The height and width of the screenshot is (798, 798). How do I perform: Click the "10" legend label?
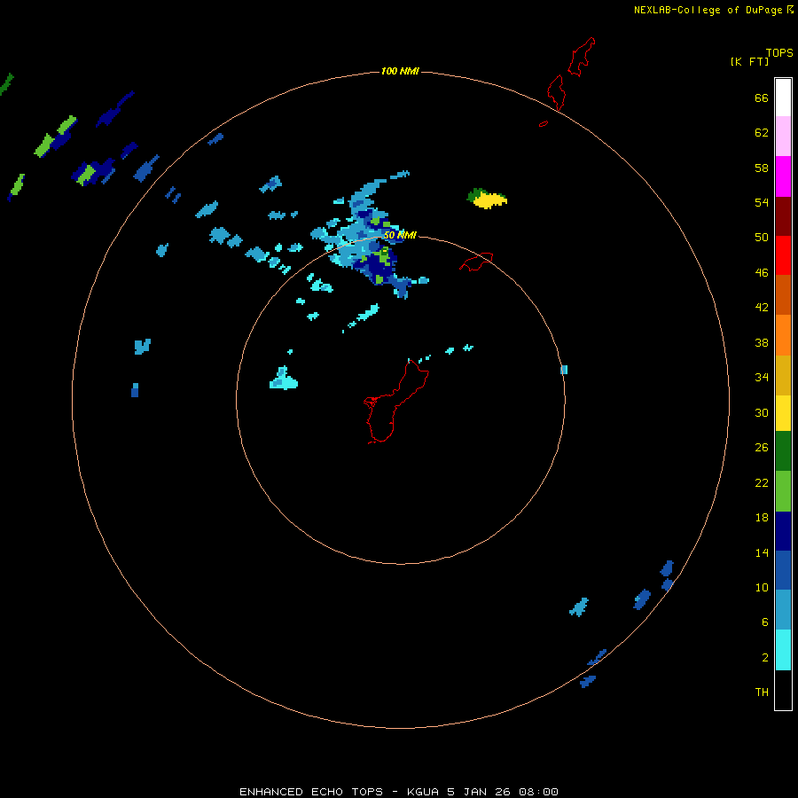762,587
